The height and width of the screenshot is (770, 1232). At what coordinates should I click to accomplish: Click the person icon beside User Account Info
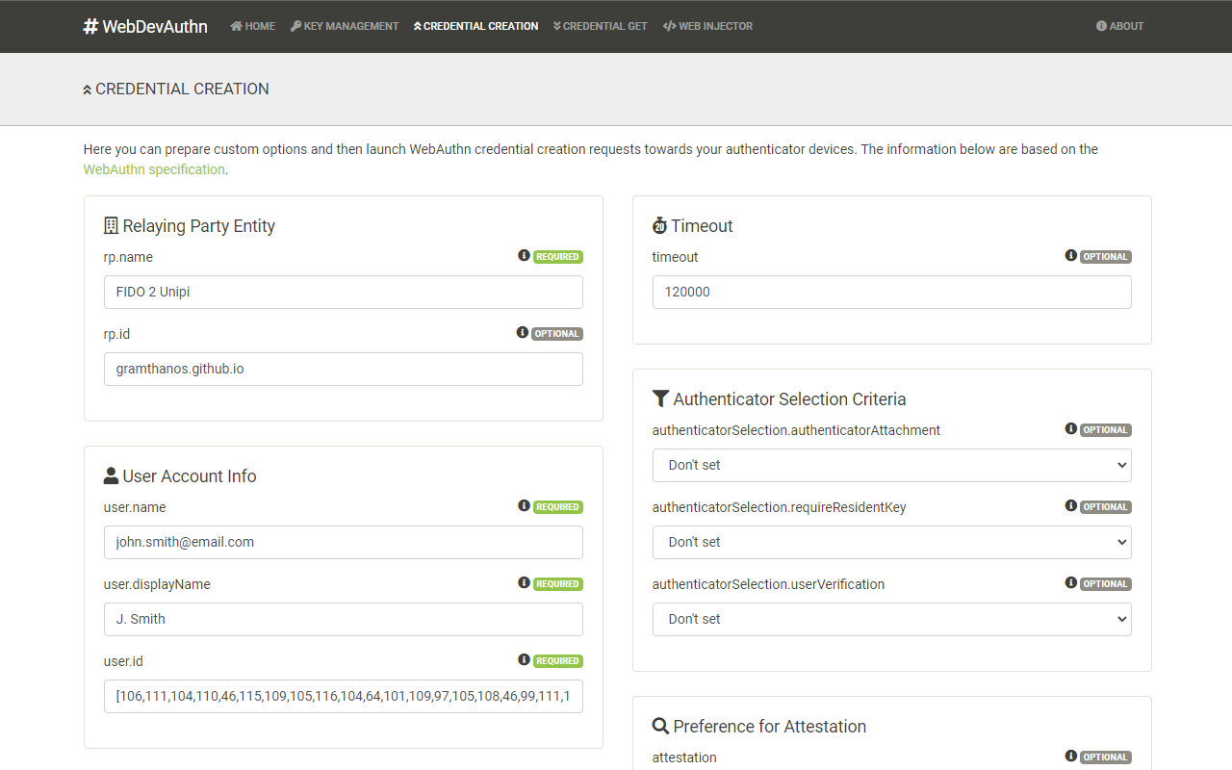tap(111, 475)
